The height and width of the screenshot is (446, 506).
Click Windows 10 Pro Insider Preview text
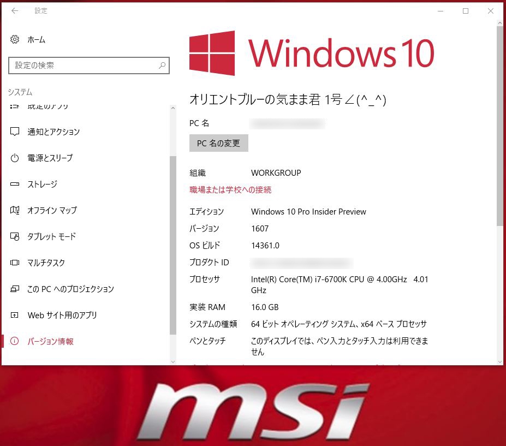(308, 212)
